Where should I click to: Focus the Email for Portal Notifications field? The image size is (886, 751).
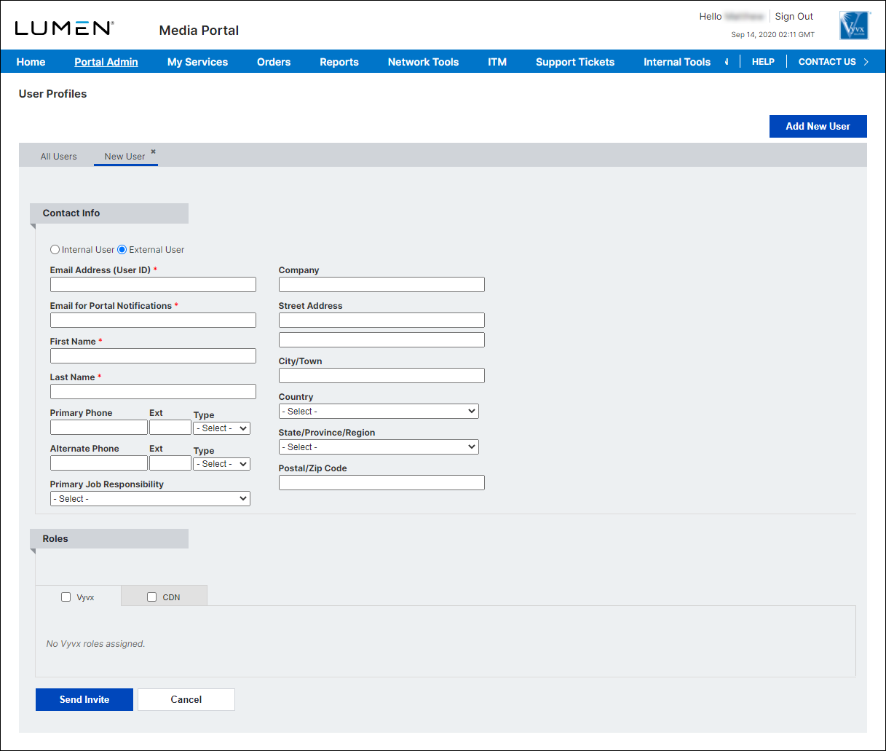point(153,321)
